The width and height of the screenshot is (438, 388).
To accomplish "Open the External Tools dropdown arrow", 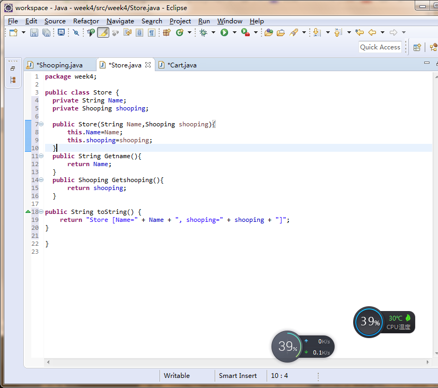I will tap(256, 32).
